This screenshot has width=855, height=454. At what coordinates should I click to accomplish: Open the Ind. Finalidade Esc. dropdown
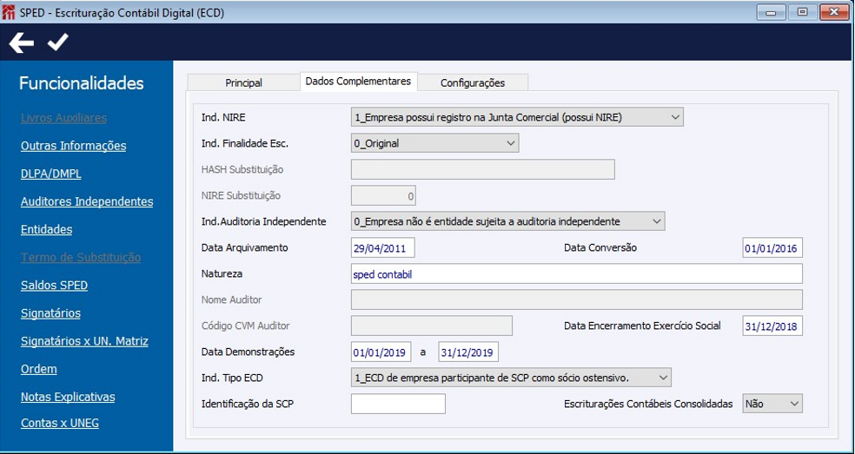509,143
